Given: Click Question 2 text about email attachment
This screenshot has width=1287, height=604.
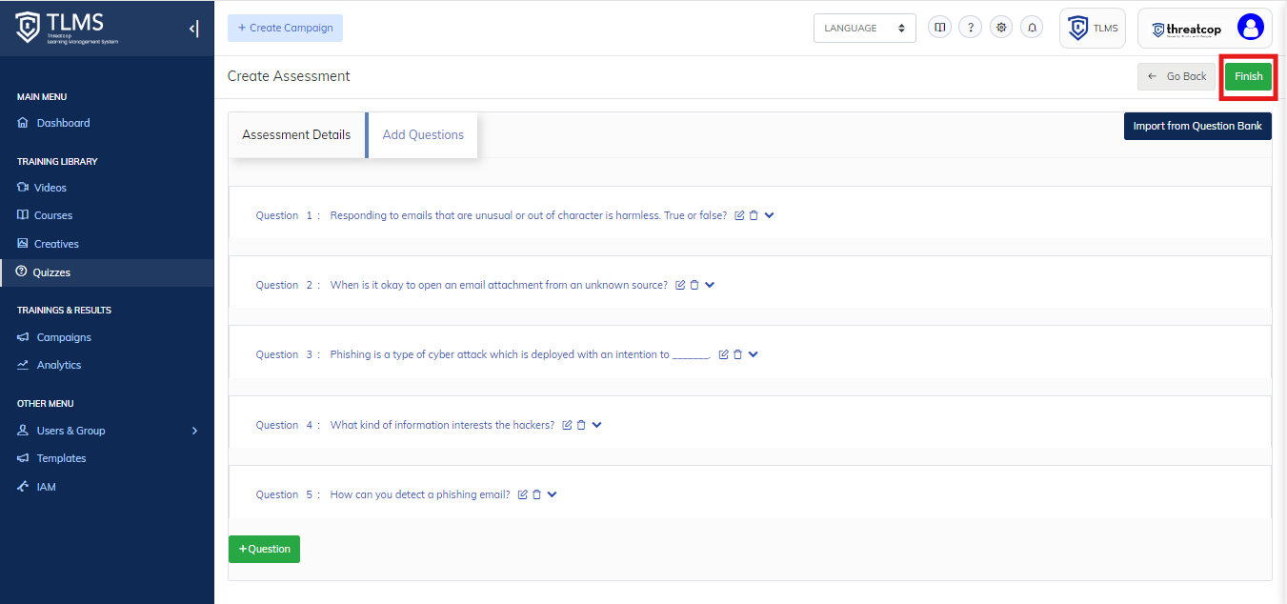Looking at the screenshot, I should [499, 285].
